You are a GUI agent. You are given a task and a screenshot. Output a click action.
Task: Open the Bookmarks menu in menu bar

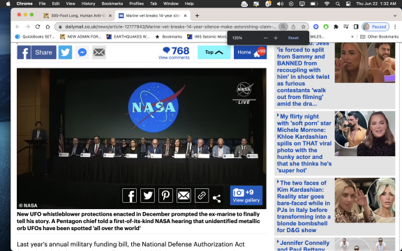(x=112, y=3)
